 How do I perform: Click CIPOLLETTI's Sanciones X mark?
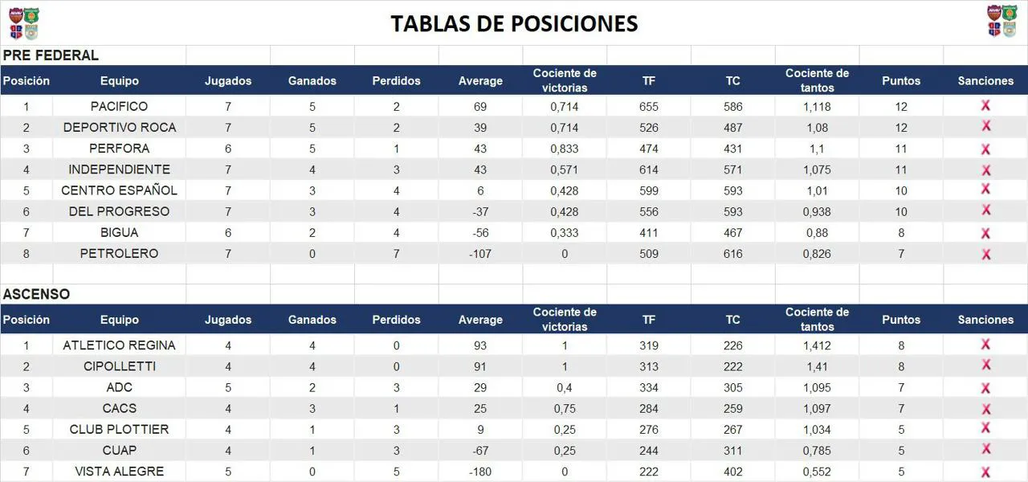985,366
